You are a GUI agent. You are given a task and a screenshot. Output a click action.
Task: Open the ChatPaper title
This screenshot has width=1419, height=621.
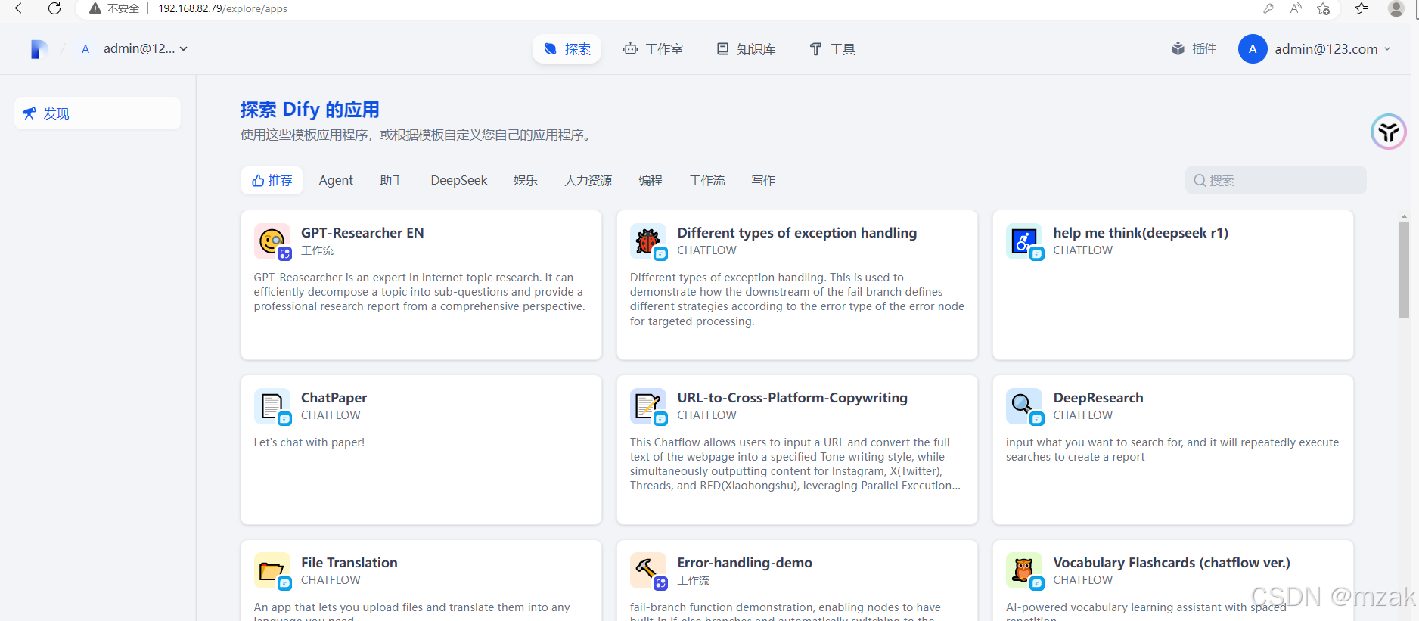pos(334,398)
